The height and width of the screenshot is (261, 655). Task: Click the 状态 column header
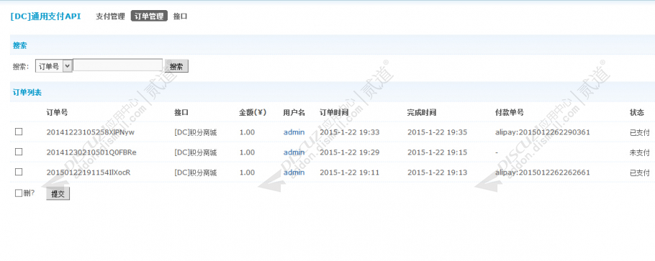coord(636,112)
